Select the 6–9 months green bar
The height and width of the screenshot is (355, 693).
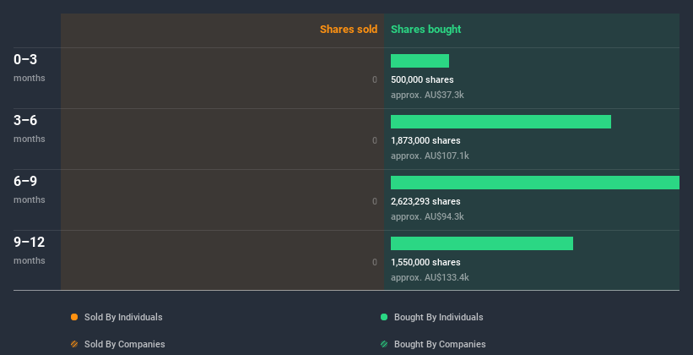point(535,183)
